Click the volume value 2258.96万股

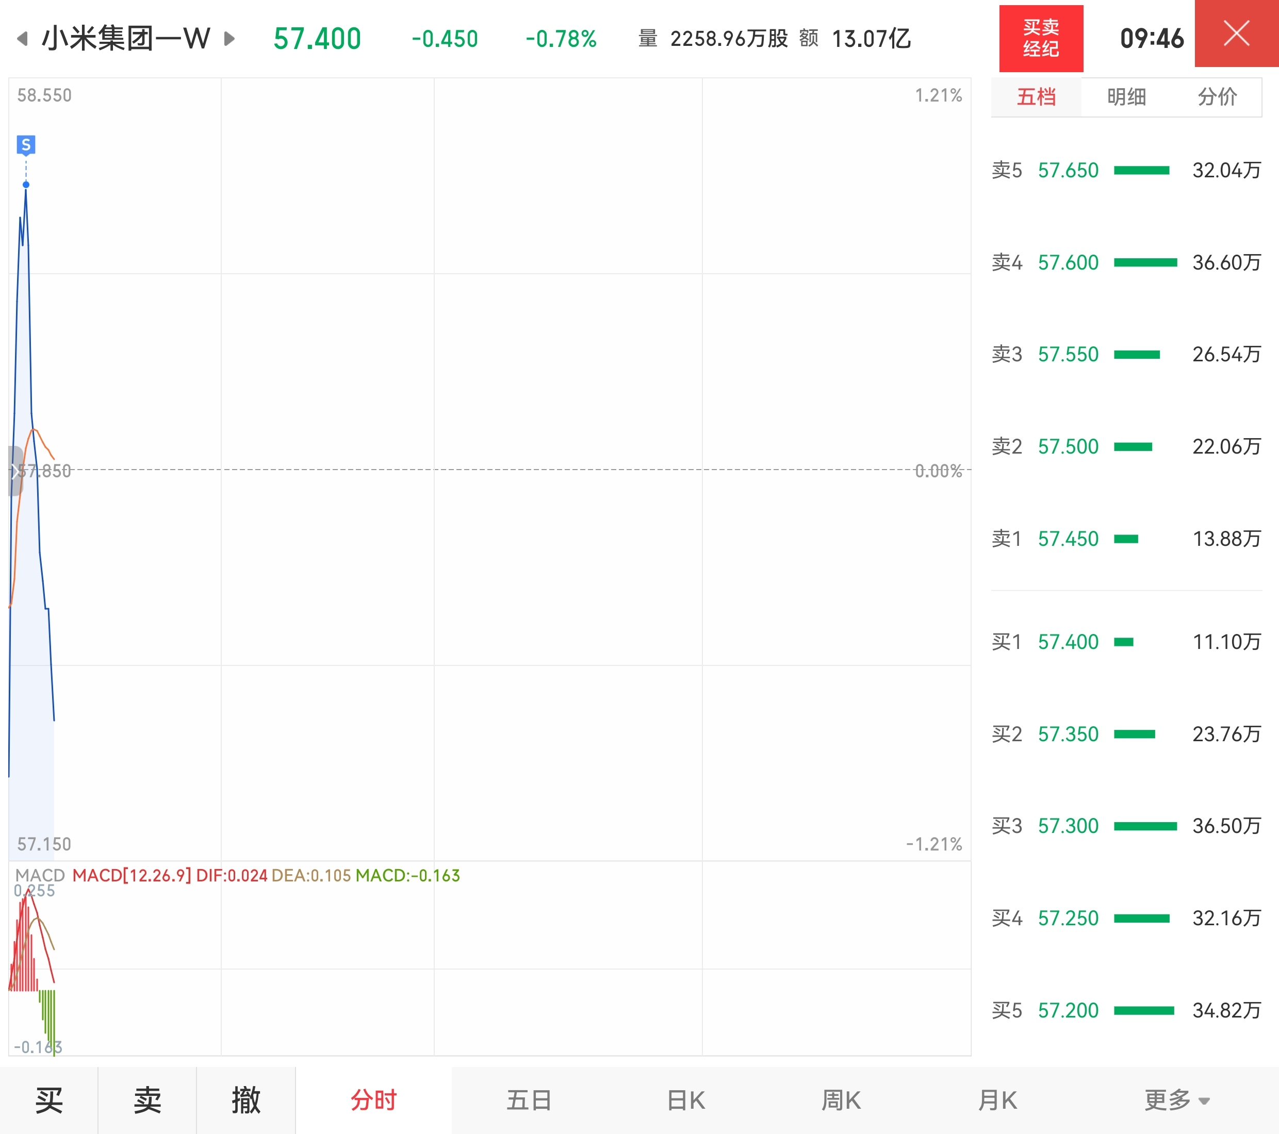[x=729, y=39]
